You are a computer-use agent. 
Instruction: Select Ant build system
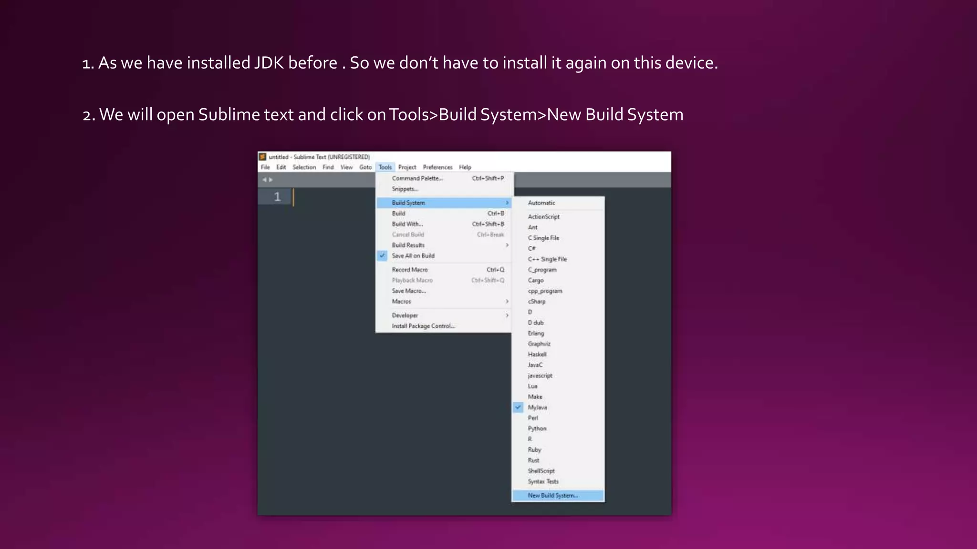pyautogui.click(x=558, y=227)
